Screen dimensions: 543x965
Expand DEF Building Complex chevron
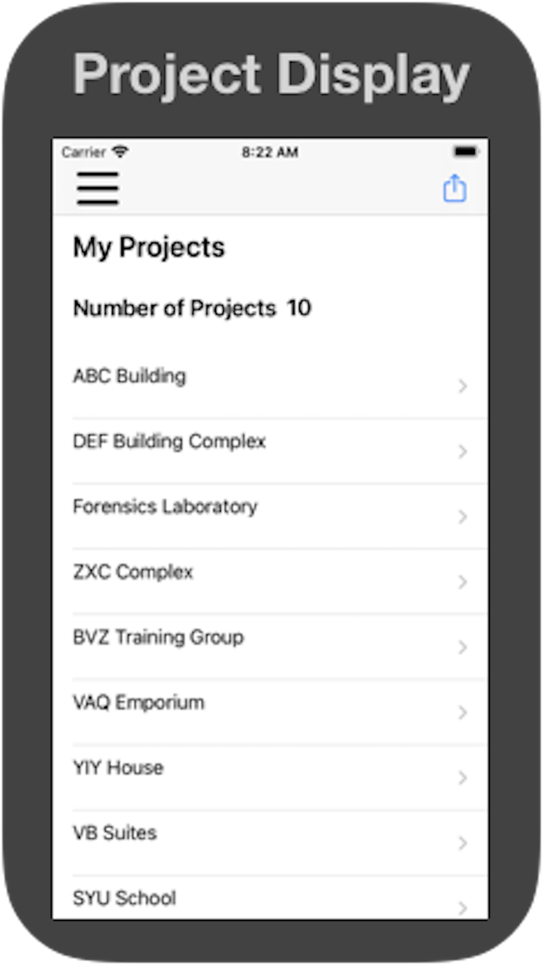point(462,451)
